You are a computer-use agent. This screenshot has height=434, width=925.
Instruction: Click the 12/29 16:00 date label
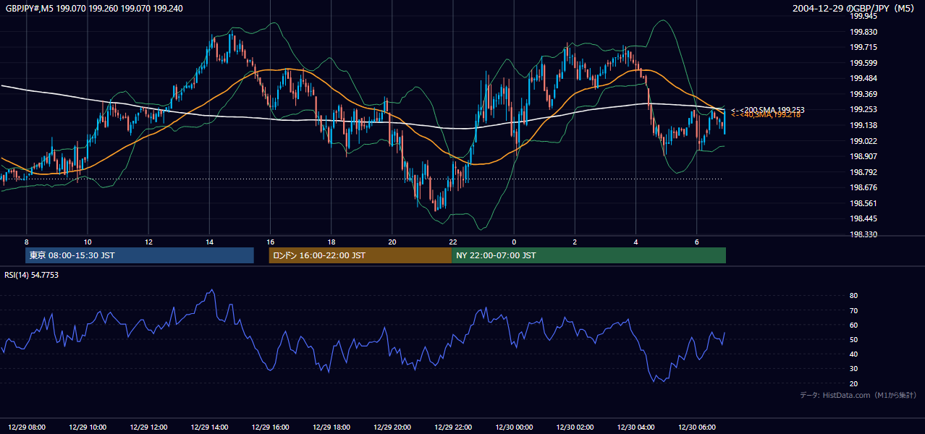[x=270, y=427]
